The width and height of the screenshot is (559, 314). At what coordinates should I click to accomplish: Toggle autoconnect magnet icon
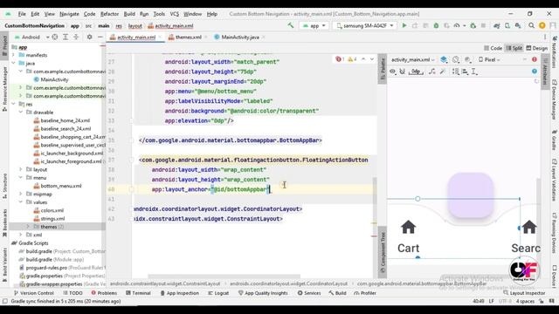pos(403,72)
